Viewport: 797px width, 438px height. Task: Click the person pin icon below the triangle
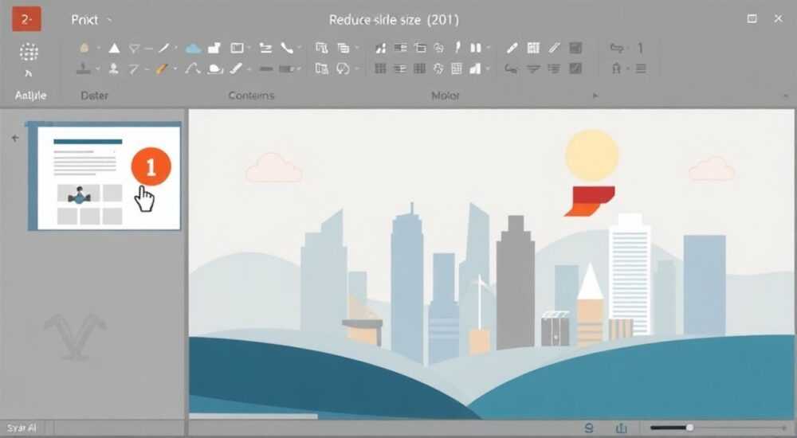click(114, 68)
